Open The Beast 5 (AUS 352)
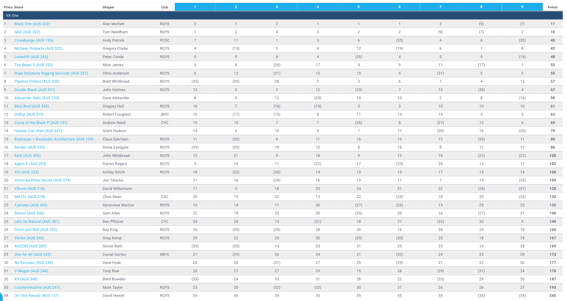This screenshot has height=301, width=567. [33, 65]
